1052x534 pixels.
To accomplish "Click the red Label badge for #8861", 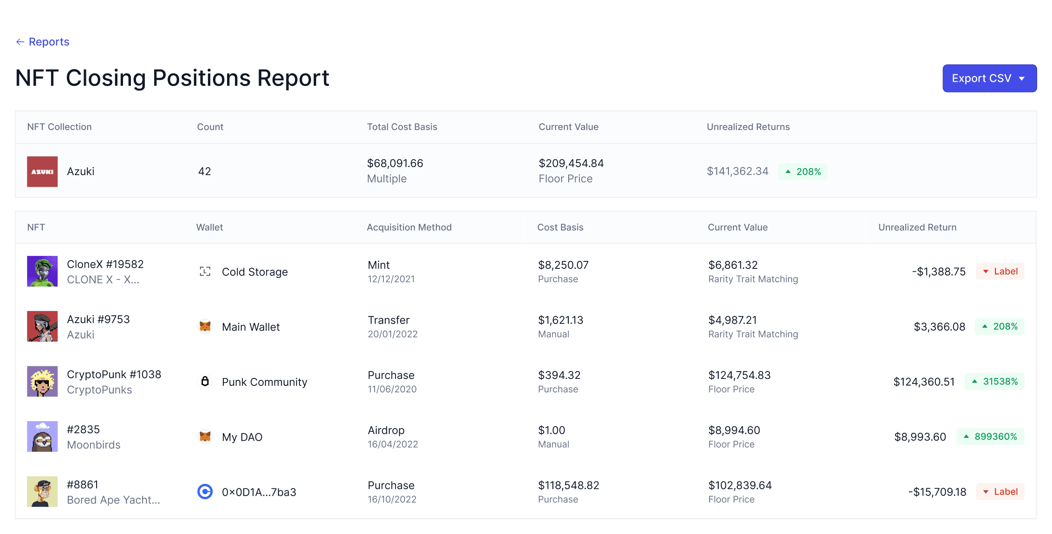I will coord(1000,492).
